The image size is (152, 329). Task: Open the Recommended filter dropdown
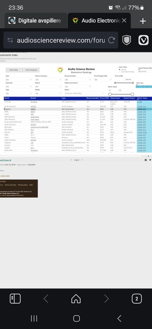tap(78, 80)
